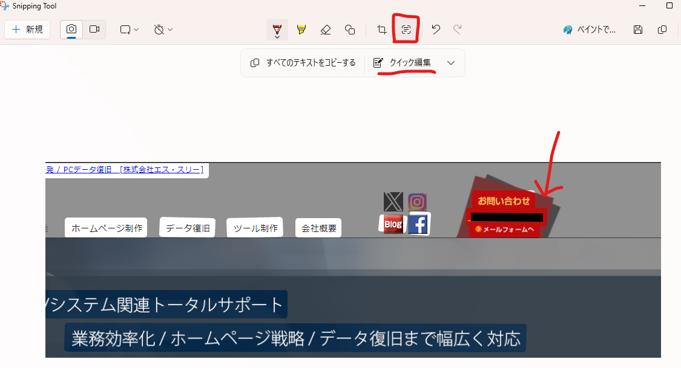The width and height of the screenshot is (681, 368).
Task: Click システム関連トータルサポート text
Action: point(166,305)
